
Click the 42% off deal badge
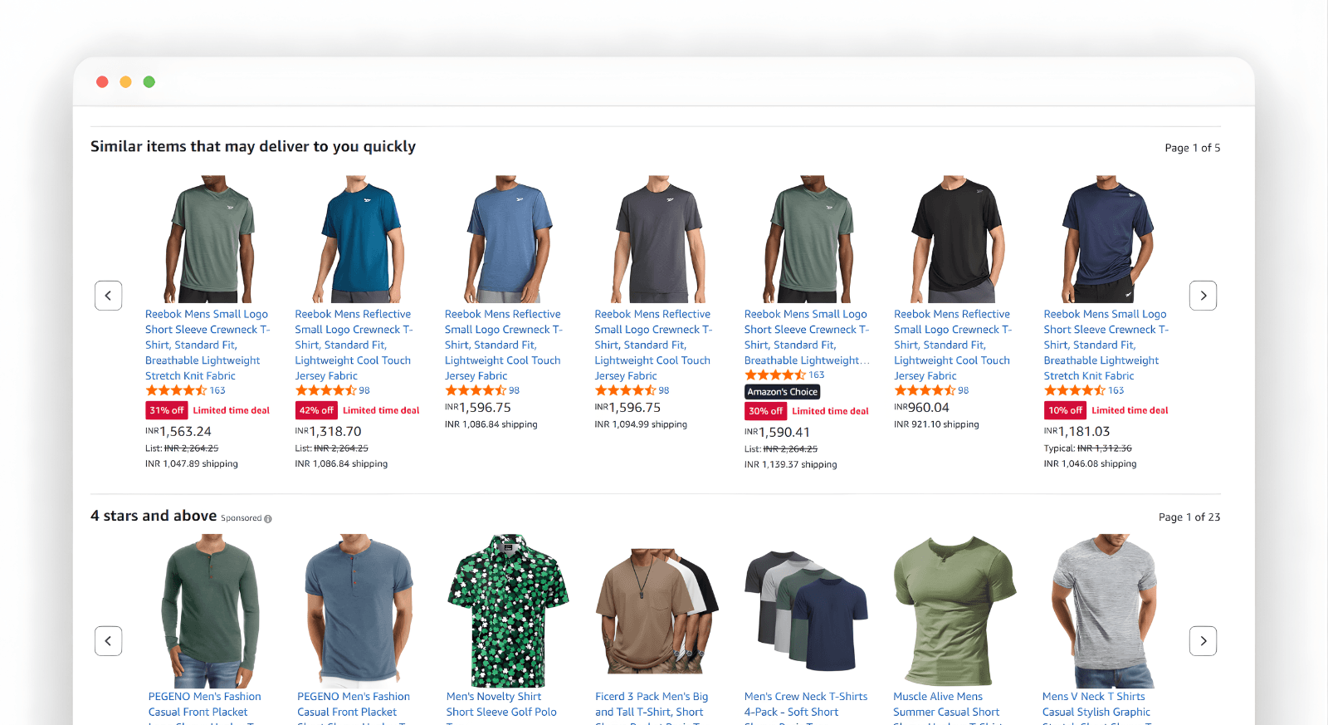point(316,410)
